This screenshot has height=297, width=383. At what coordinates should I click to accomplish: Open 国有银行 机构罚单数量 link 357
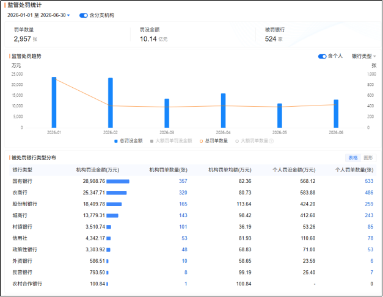[183, 181]
